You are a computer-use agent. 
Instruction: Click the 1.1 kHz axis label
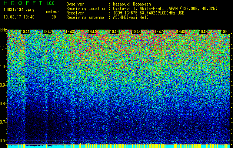(x=3, y=48)
